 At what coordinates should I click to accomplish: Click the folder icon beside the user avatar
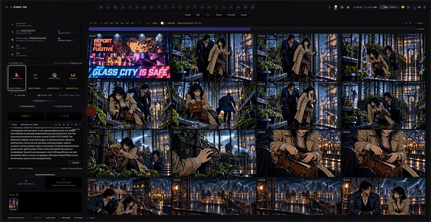pyautogui.click(x=342, y=7)
